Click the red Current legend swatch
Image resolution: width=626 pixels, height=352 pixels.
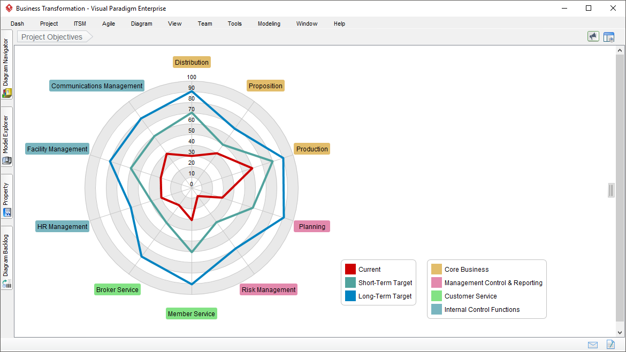point(350,270)
